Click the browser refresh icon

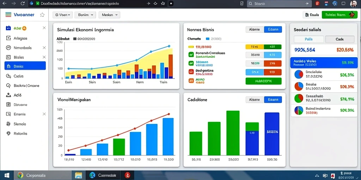[22, 4]
